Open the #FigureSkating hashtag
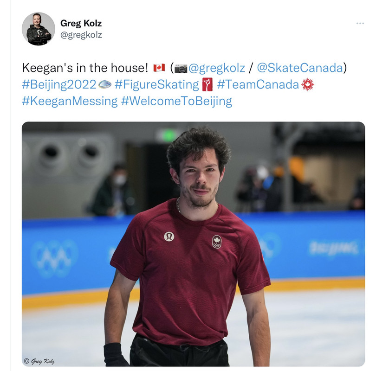The image size is (376, 371). click(x=157, y=84)
